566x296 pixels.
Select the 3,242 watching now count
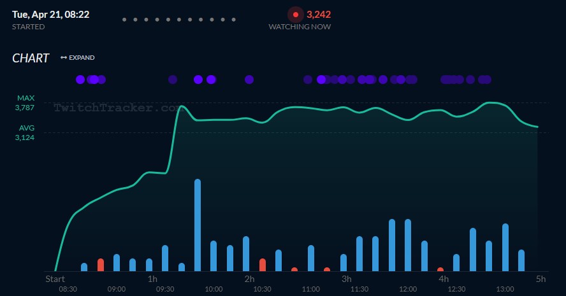319,15
